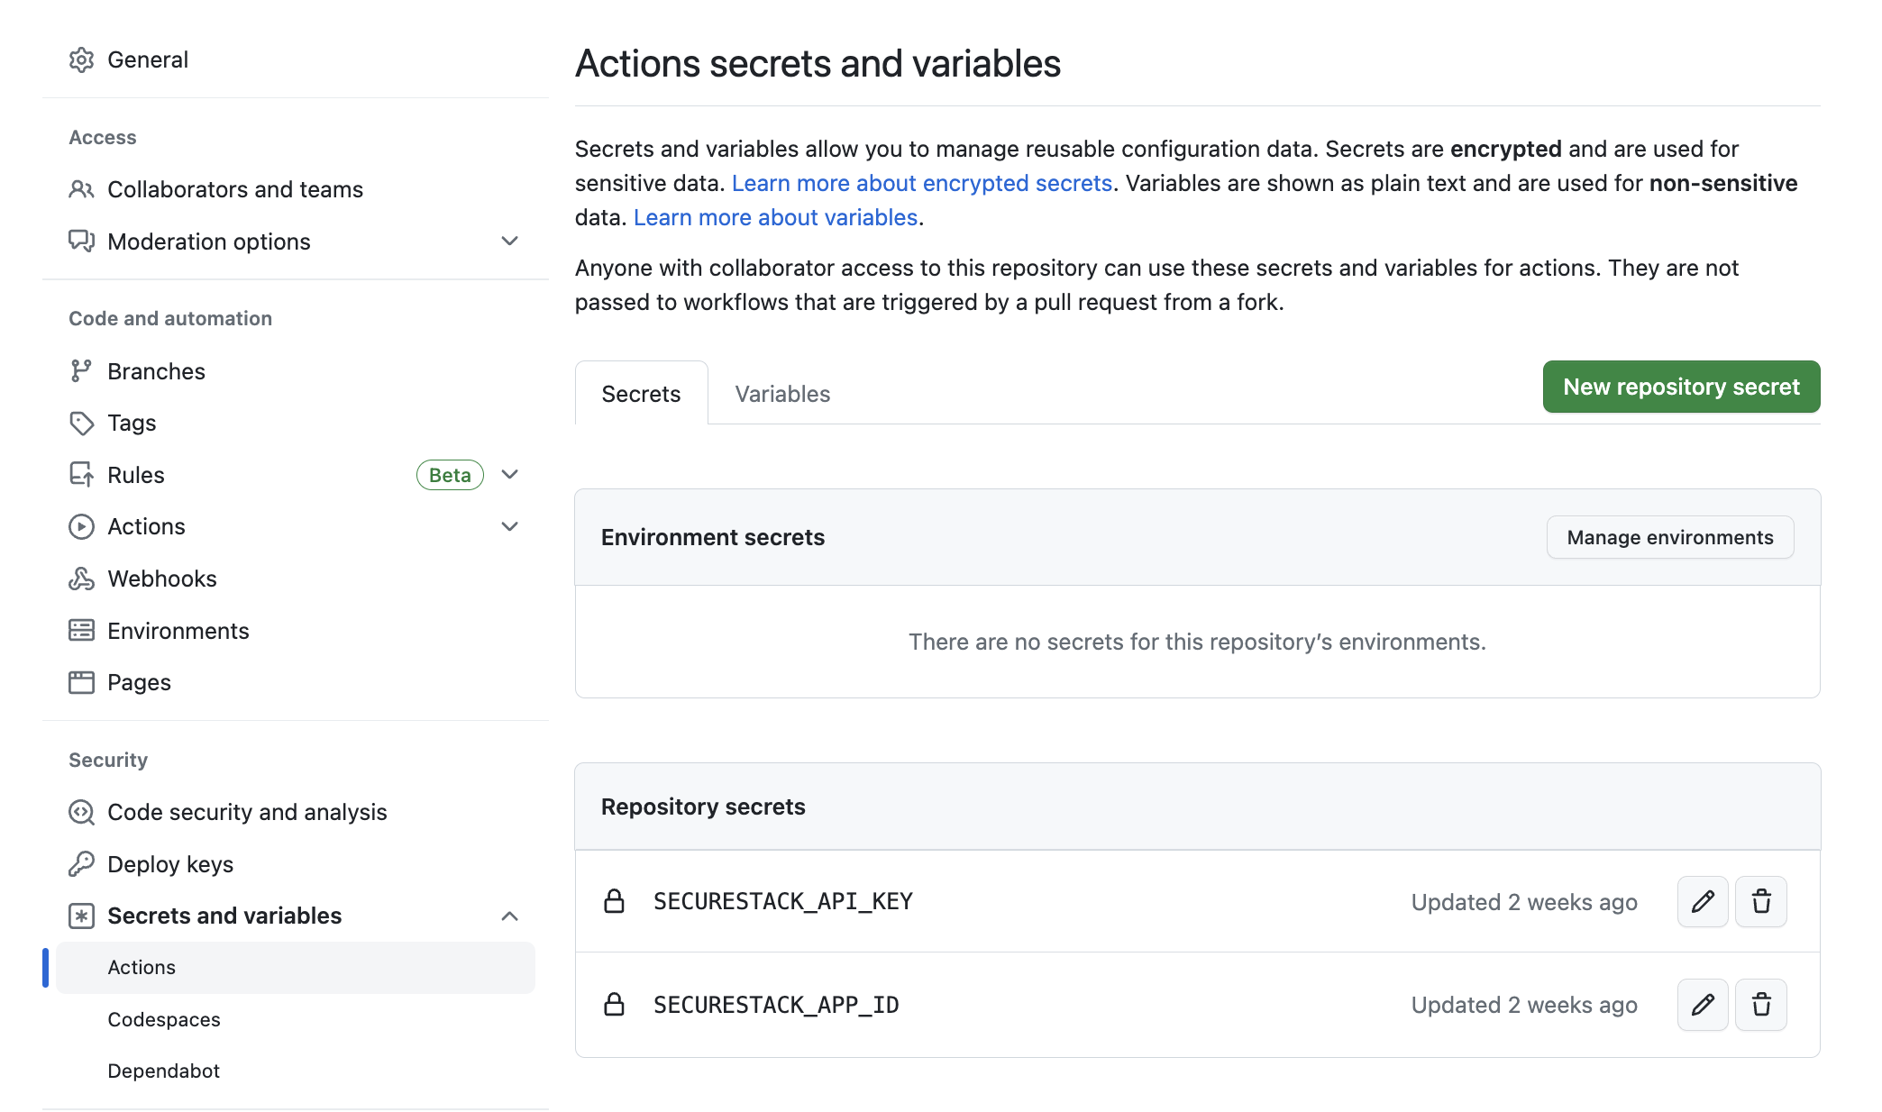
Task: Open Manage environments button
Action: click(x=1669, y=537)
